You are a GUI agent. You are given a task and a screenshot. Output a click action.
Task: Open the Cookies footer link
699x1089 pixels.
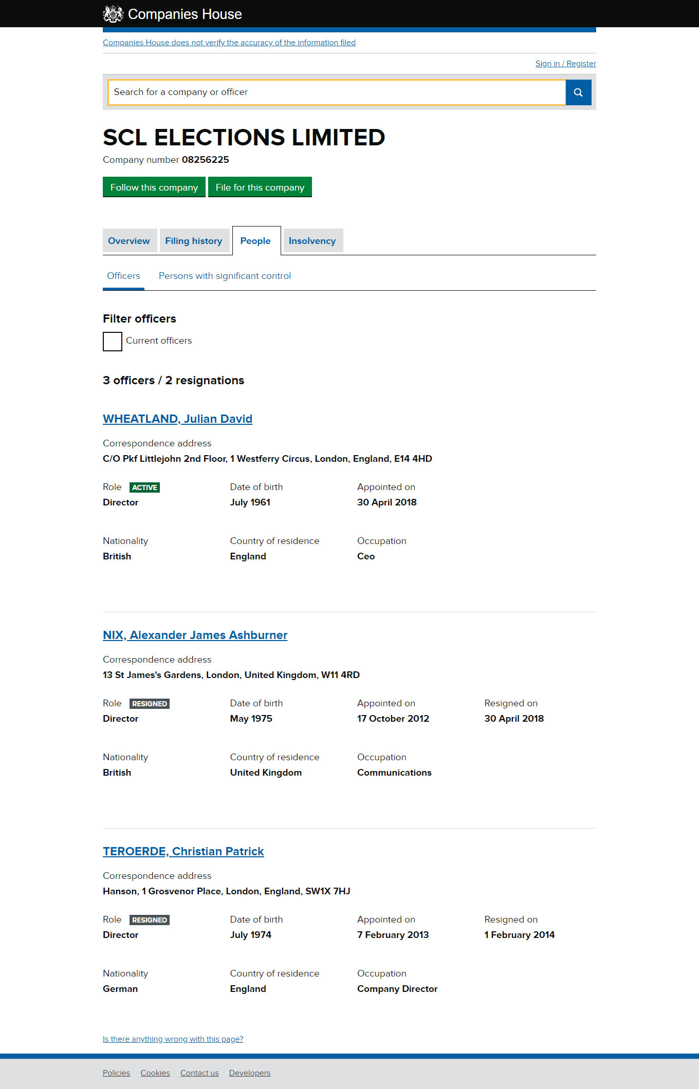point(155,1073)
